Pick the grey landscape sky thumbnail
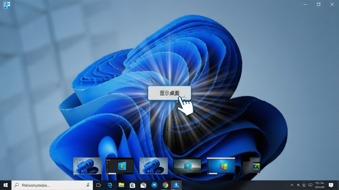 pyautogui.click(x=187, y=166)
